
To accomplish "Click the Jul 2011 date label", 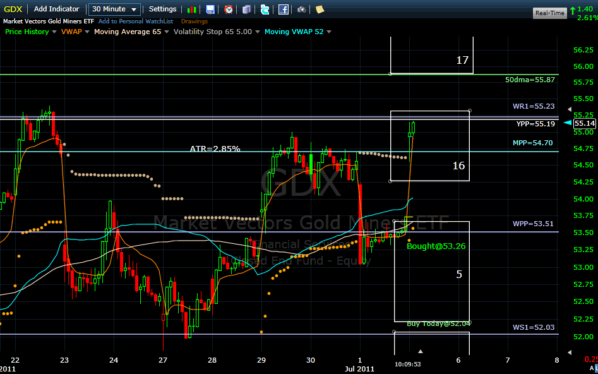I will point(360,369).
